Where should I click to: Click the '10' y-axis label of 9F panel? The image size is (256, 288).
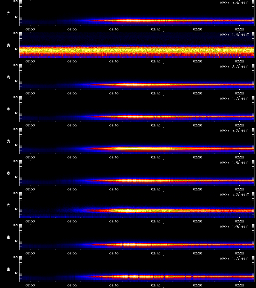tap(16, 273)
